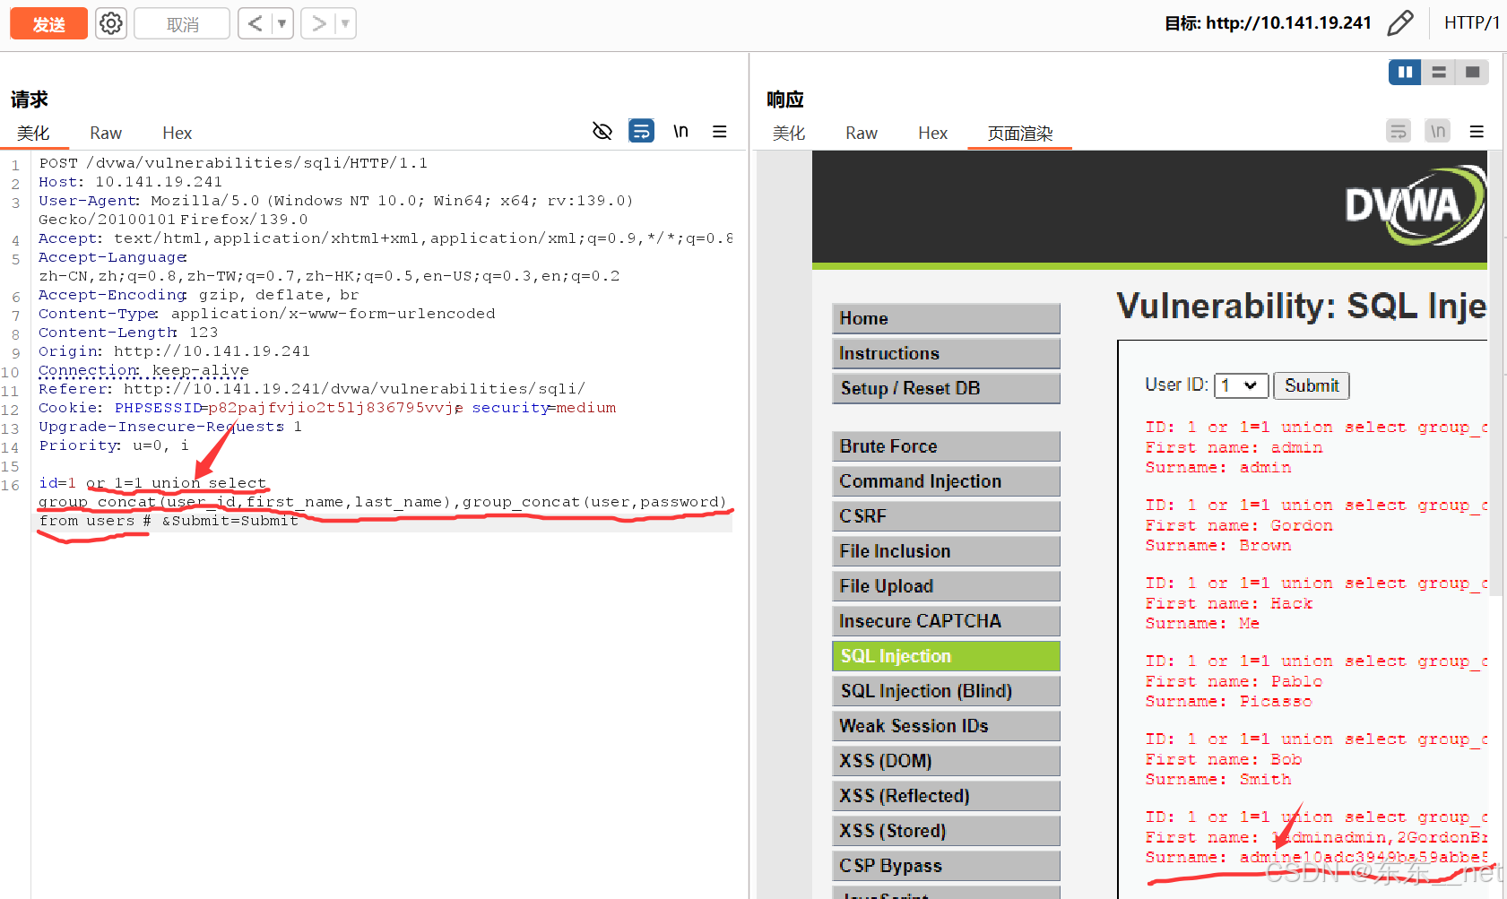Click the POST request line text
The image size is (1507, 899).
coord(233,163)
